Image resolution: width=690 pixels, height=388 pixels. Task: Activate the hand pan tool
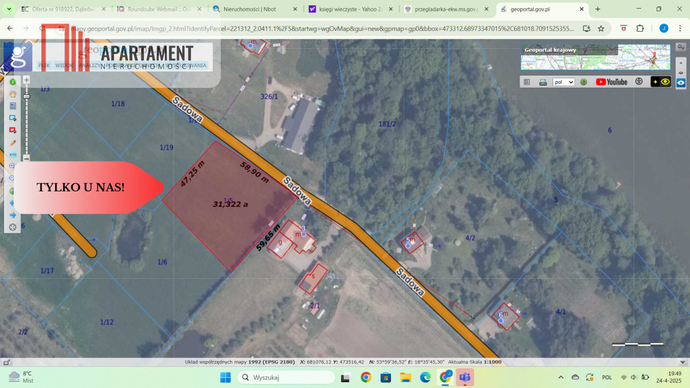pos(13,94)
